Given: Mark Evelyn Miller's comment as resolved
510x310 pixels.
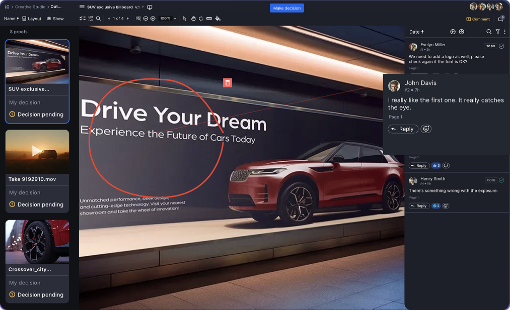Looking at the screenshot, I should coord(501,46).
